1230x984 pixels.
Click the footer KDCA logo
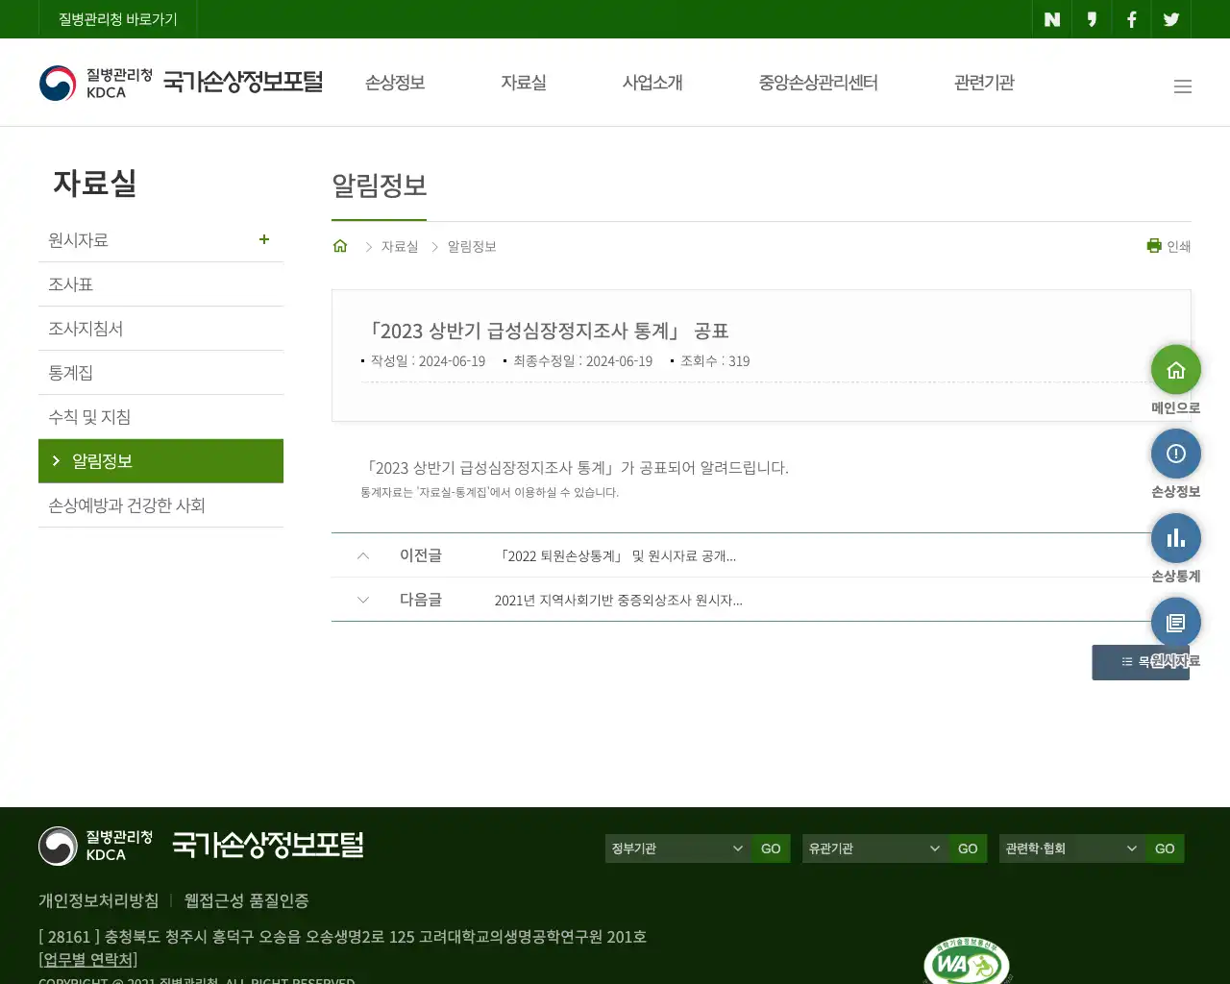[x=96, y=846]
